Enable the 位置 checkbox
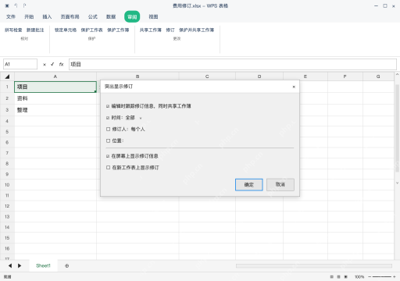 pos(108,140)
